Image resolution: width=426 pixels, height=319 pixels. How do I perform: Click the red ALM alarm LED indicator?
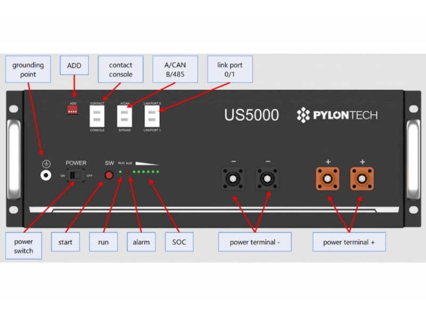pyautogui.click(x=127, y=172)
